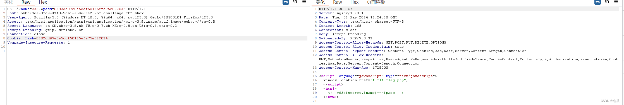Open the response 页面渲染 tab

(x=376, y=2)
